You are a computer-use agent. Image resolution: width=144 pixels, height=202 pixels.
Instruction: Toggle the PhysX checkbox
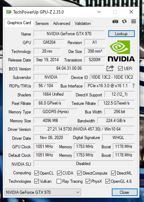(x=88, y=181)
